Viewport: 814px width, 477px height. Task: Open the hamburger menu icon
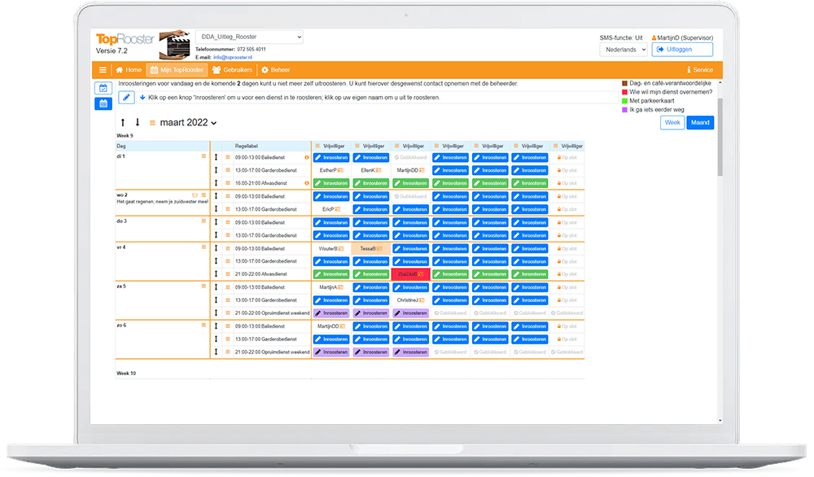coord(103,69)
